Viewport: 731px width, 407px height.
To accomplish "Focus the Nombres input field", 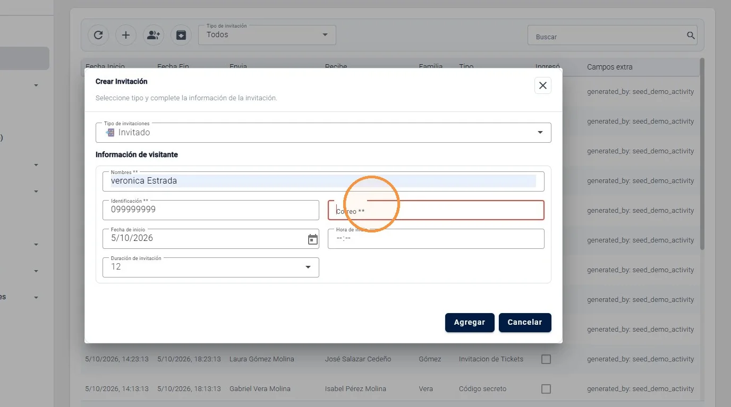I will pos(324,181).
